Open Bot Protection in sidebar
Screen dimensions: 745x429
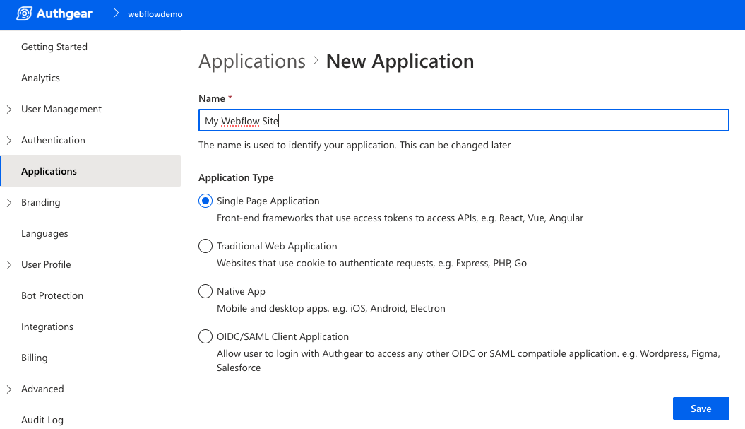52,295
